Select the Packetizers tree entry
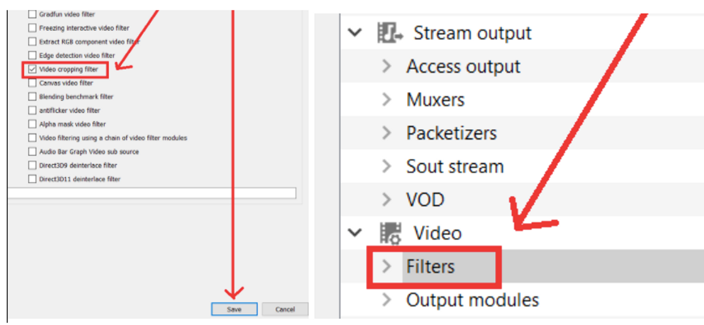Screen dimensions: 704x325 coord(451,133)
